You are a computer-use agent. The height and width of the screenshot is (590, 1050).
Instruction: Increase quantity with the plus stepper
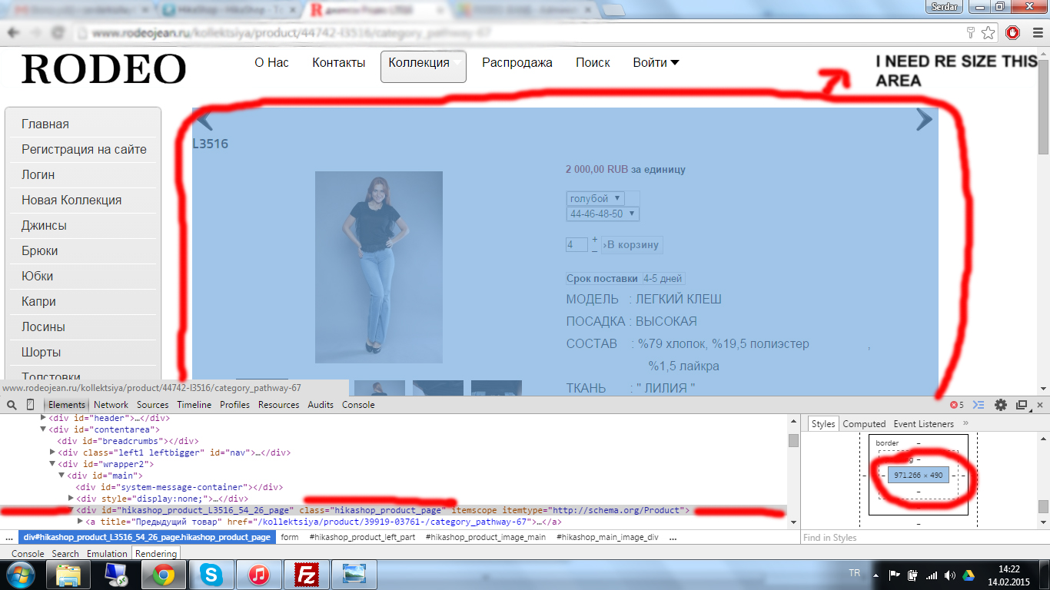pyautogui.click(x=595, y=240)
